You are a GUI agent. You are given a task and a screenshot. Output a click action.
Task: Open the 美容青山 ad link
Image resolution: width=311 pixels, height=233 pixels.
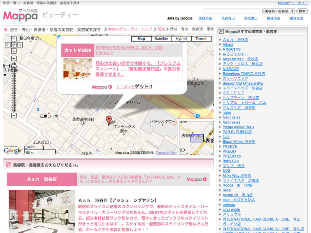228,18
